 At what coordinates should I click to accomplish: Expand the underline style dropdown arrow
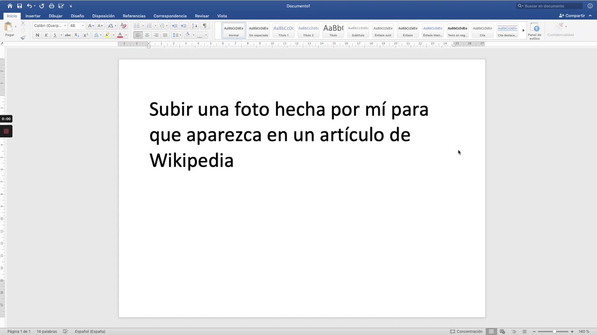(x=61, y=35)
